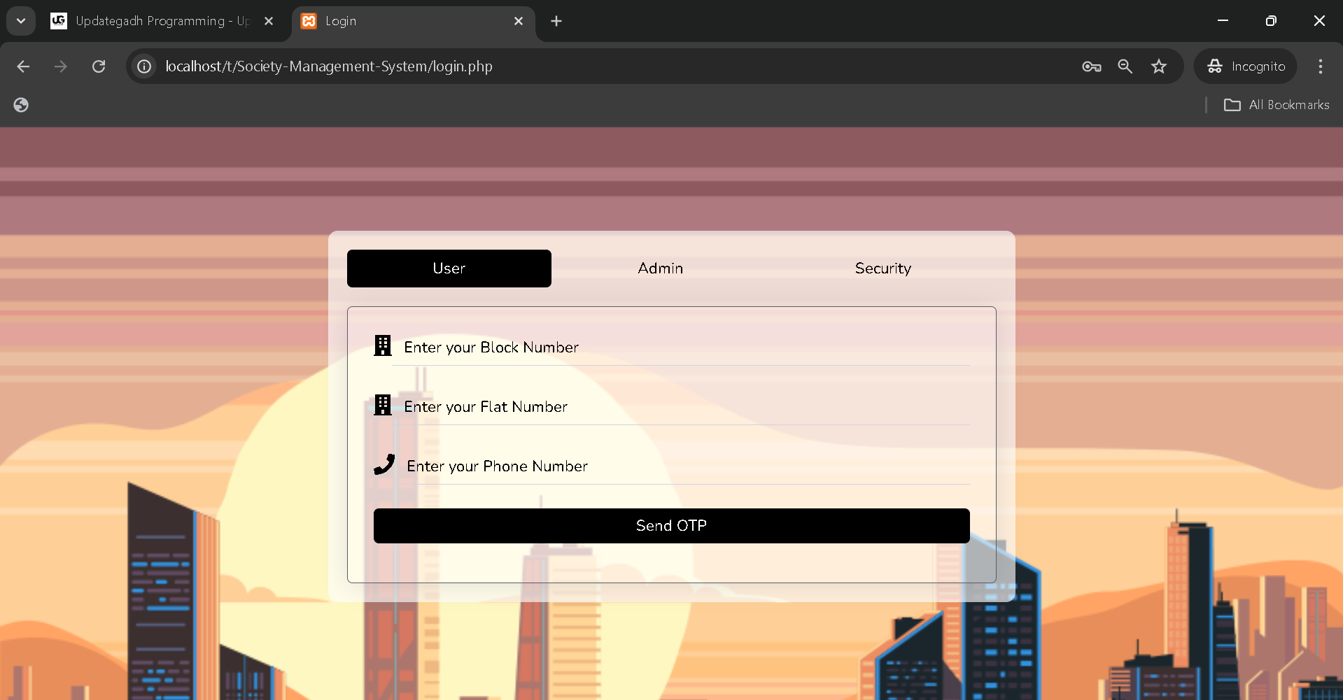The image size is (1343, 700).
Task: Click the zoom magnifier icon
Action: click(1125, 66)
